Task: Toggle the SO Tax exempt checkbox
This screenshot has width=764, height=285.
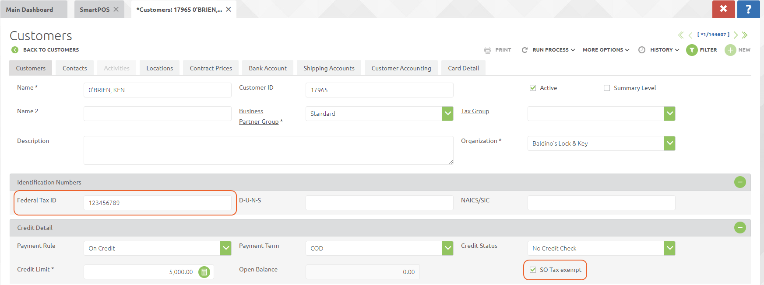Action: point(533,270)
